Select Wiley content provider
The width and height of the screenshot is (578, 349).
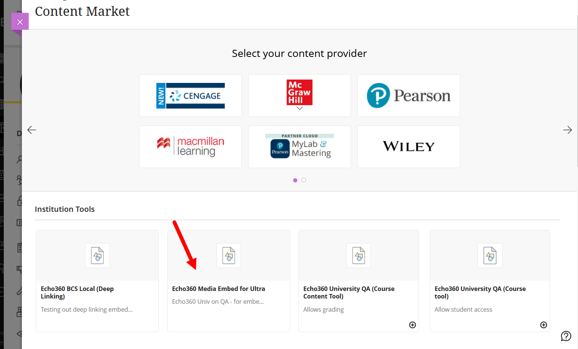pyautogui.click(x=409, y=147)
